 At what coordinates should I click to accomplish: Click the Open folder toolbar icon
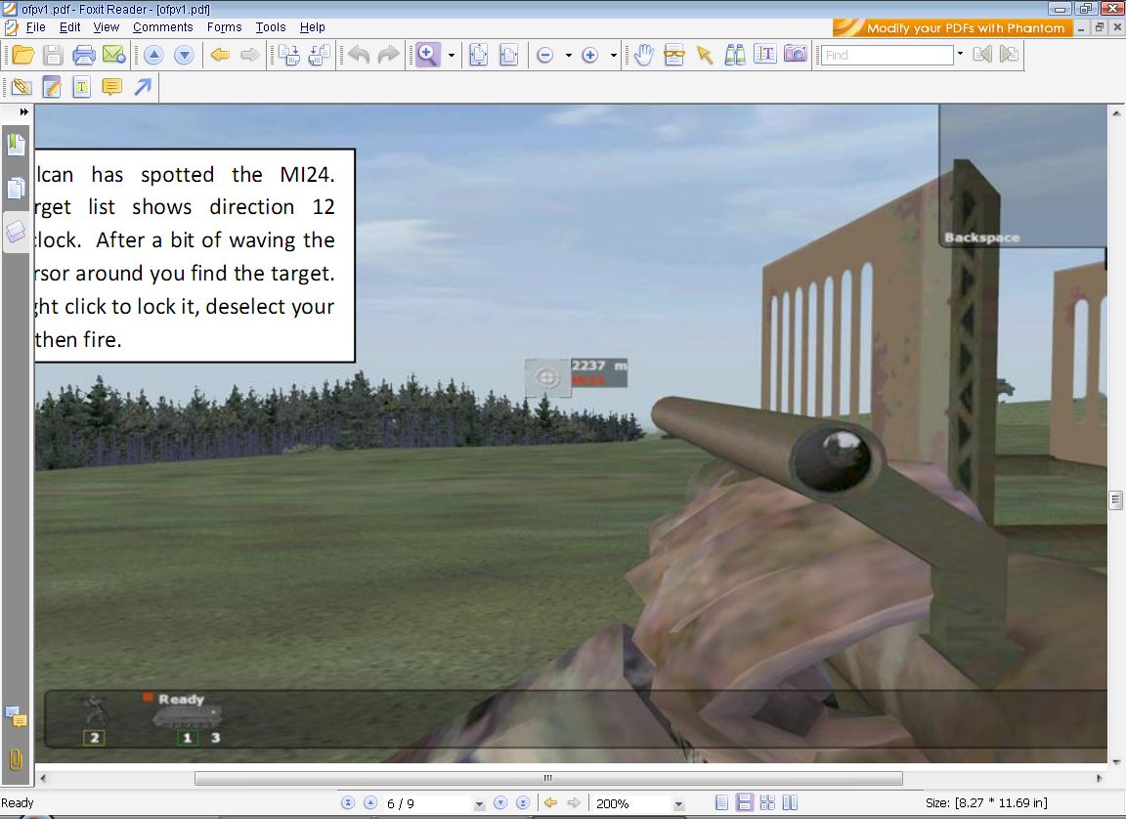(x=23, y=55)
